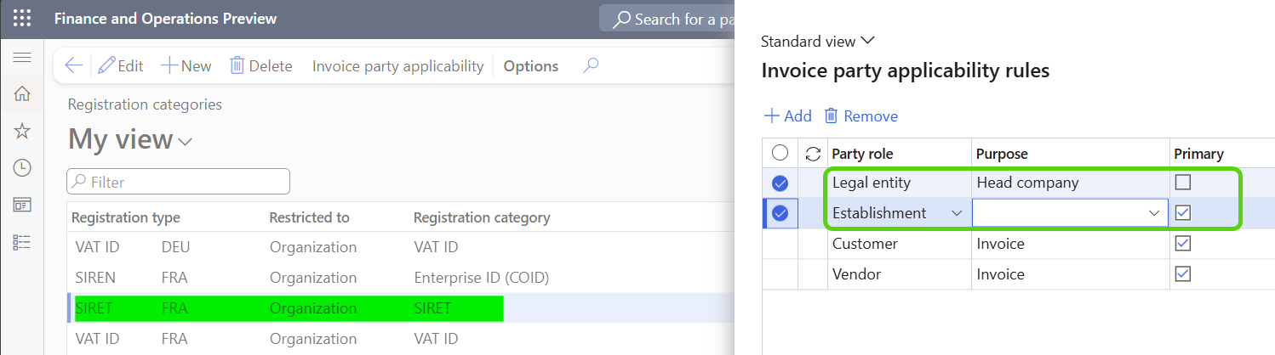Toggle the select-all rows circle
The height and width of the screenshot is (355, 1275).
[x=780, y=153]
